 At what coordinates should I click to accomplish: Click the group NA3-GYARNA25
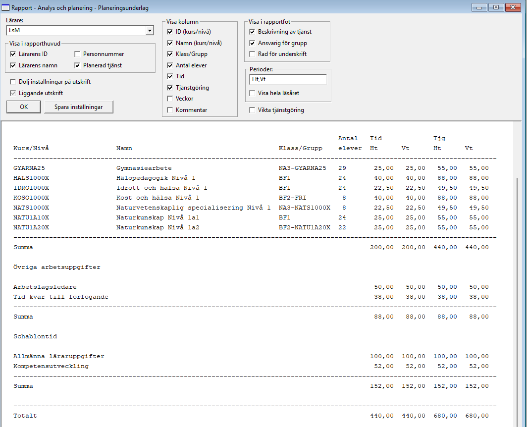click(303, 168)
